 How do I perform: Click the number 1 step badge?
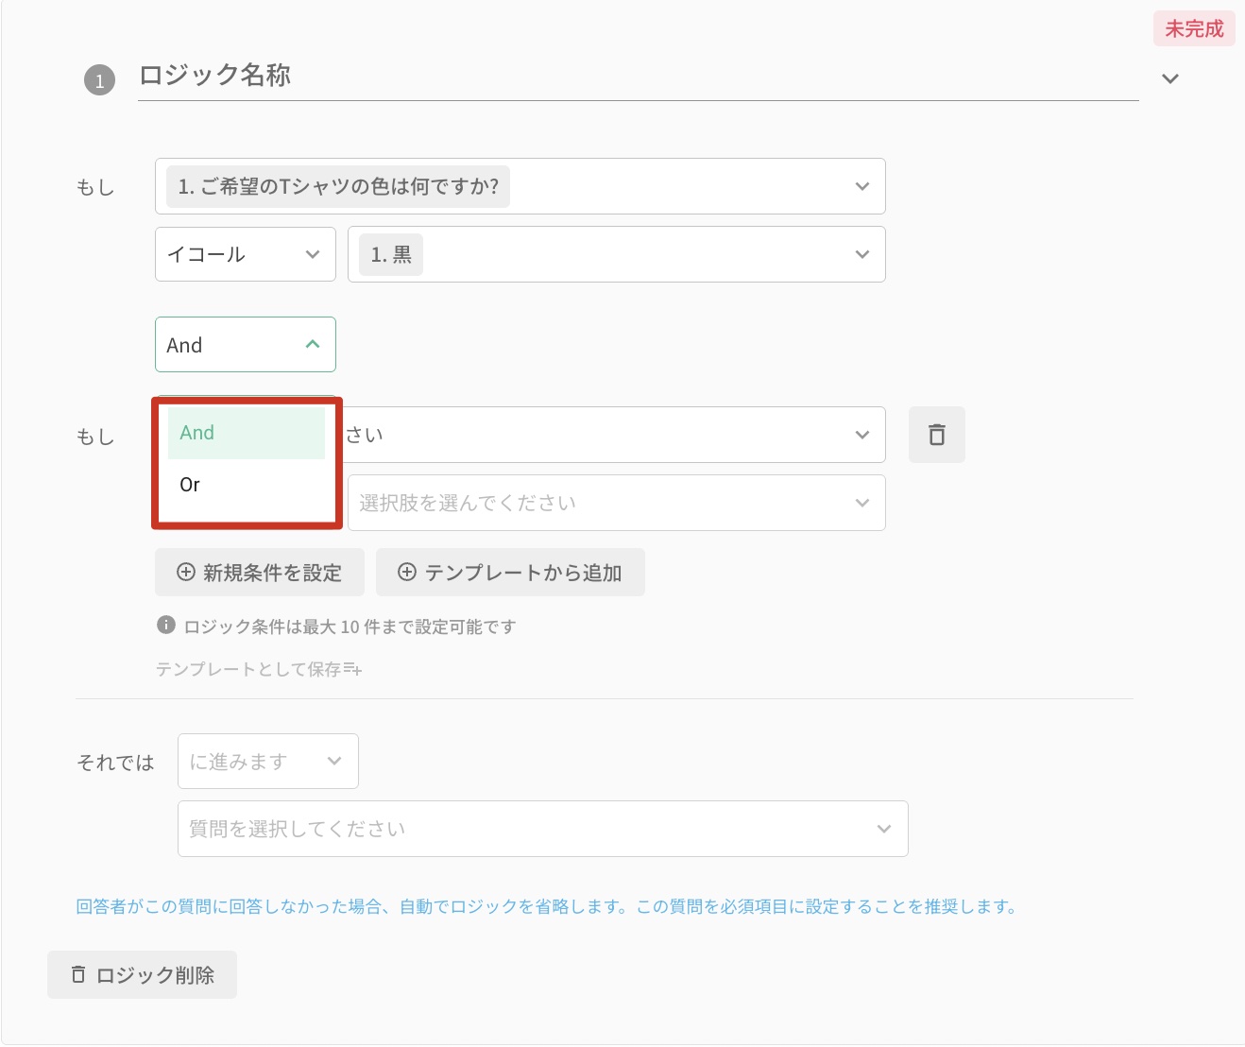(x=99, y=80)
